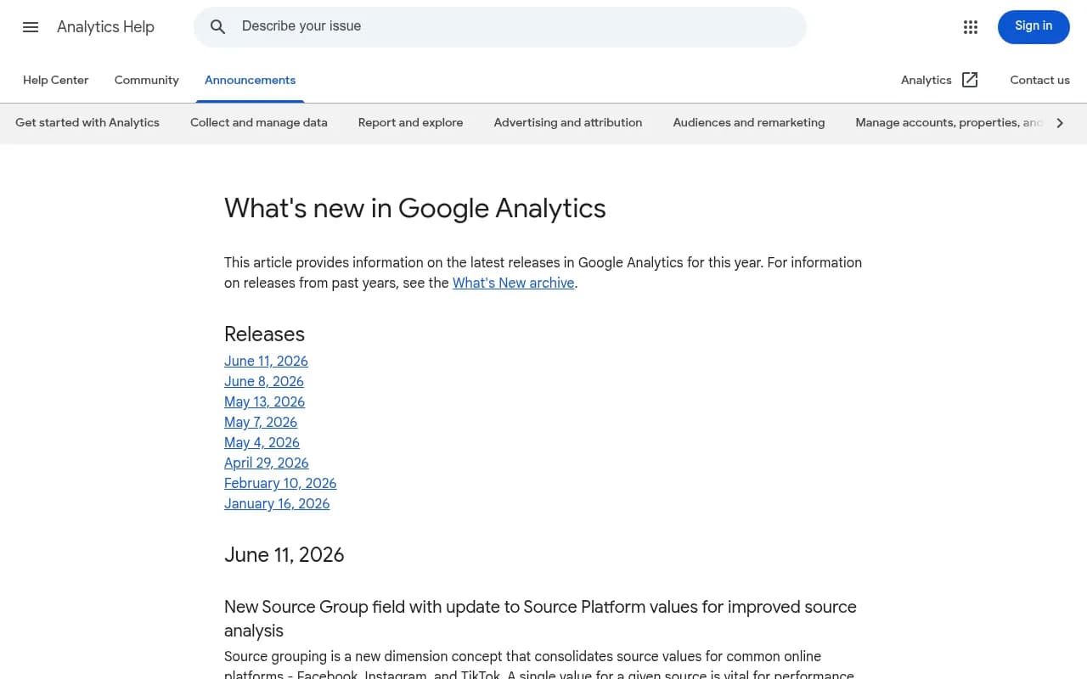
Task: Jump to April 29, 2026 release
Action: pyautogui.click(x=267, y=463)
